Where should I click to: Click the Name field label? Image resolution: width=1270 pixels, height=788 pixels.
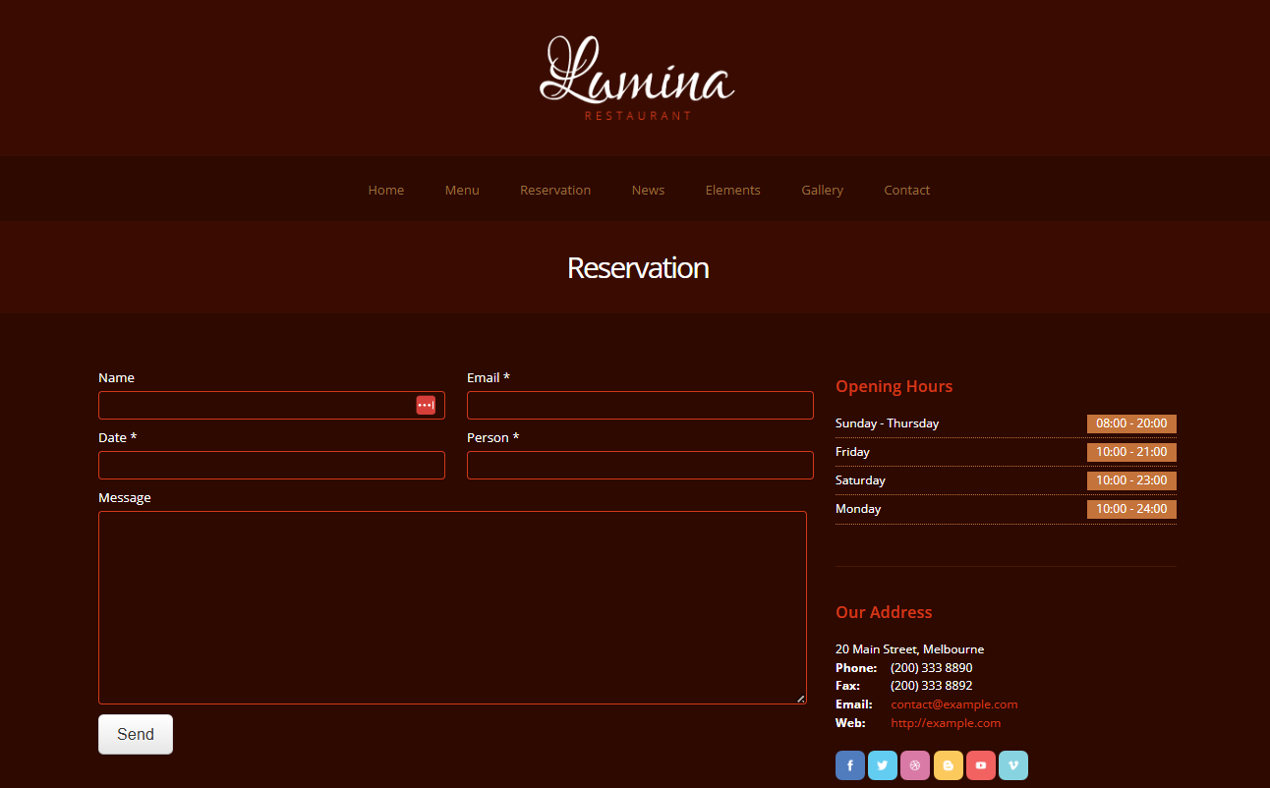coord(116,378)
